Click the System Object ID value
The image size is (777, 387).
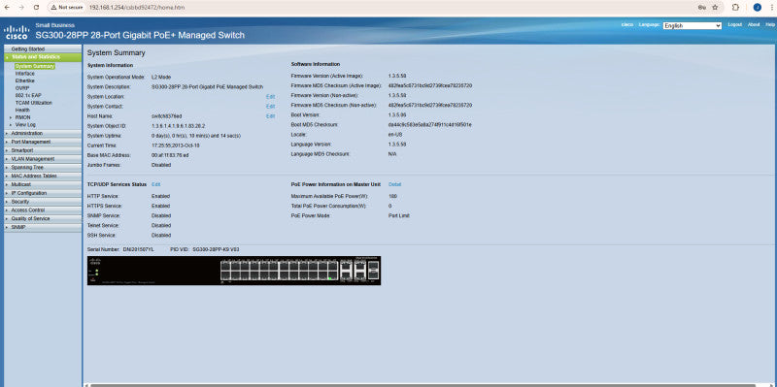179,126
